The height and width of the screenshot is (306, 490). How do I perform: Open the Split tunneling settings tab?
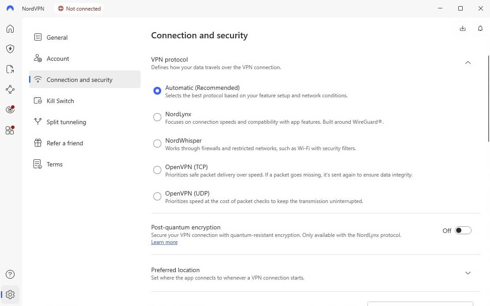[x=85, y=122]
